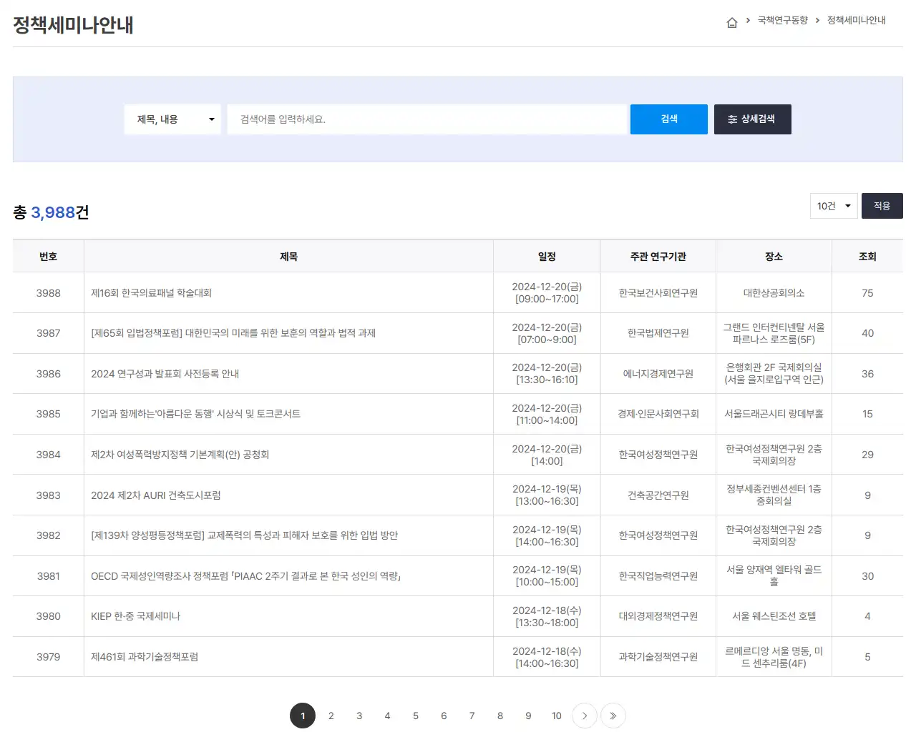
Task: Open the 10건 results-per-page dropdown
Action: click(833, 206)
